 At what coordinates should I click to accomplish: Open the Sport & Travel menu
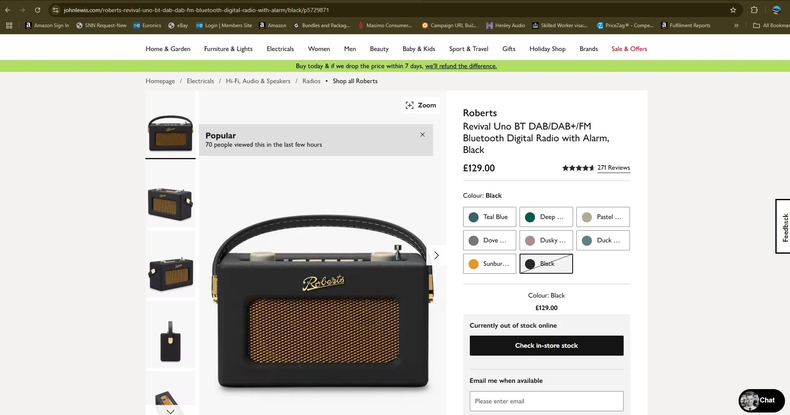pyautogui.click(x=469, y=49)
